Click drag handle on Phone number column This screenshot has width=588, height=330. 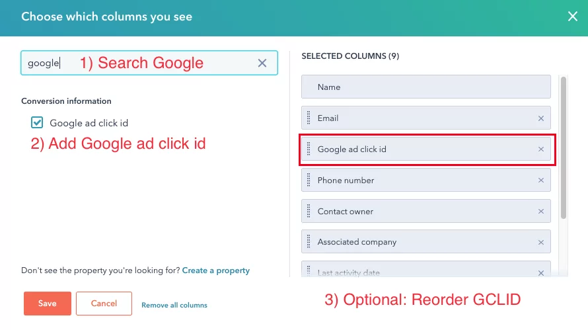pyautogui.click(x=309, y=181)
